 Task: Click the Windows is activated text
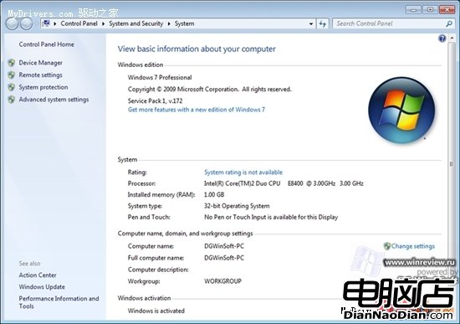156,311
